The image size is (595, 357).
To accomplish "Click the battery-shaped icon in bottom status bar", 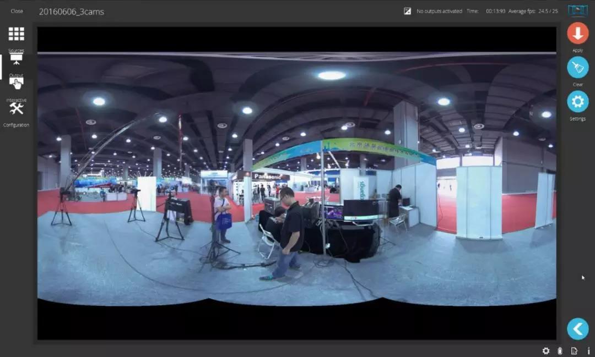I will click(x=560, y=351).
